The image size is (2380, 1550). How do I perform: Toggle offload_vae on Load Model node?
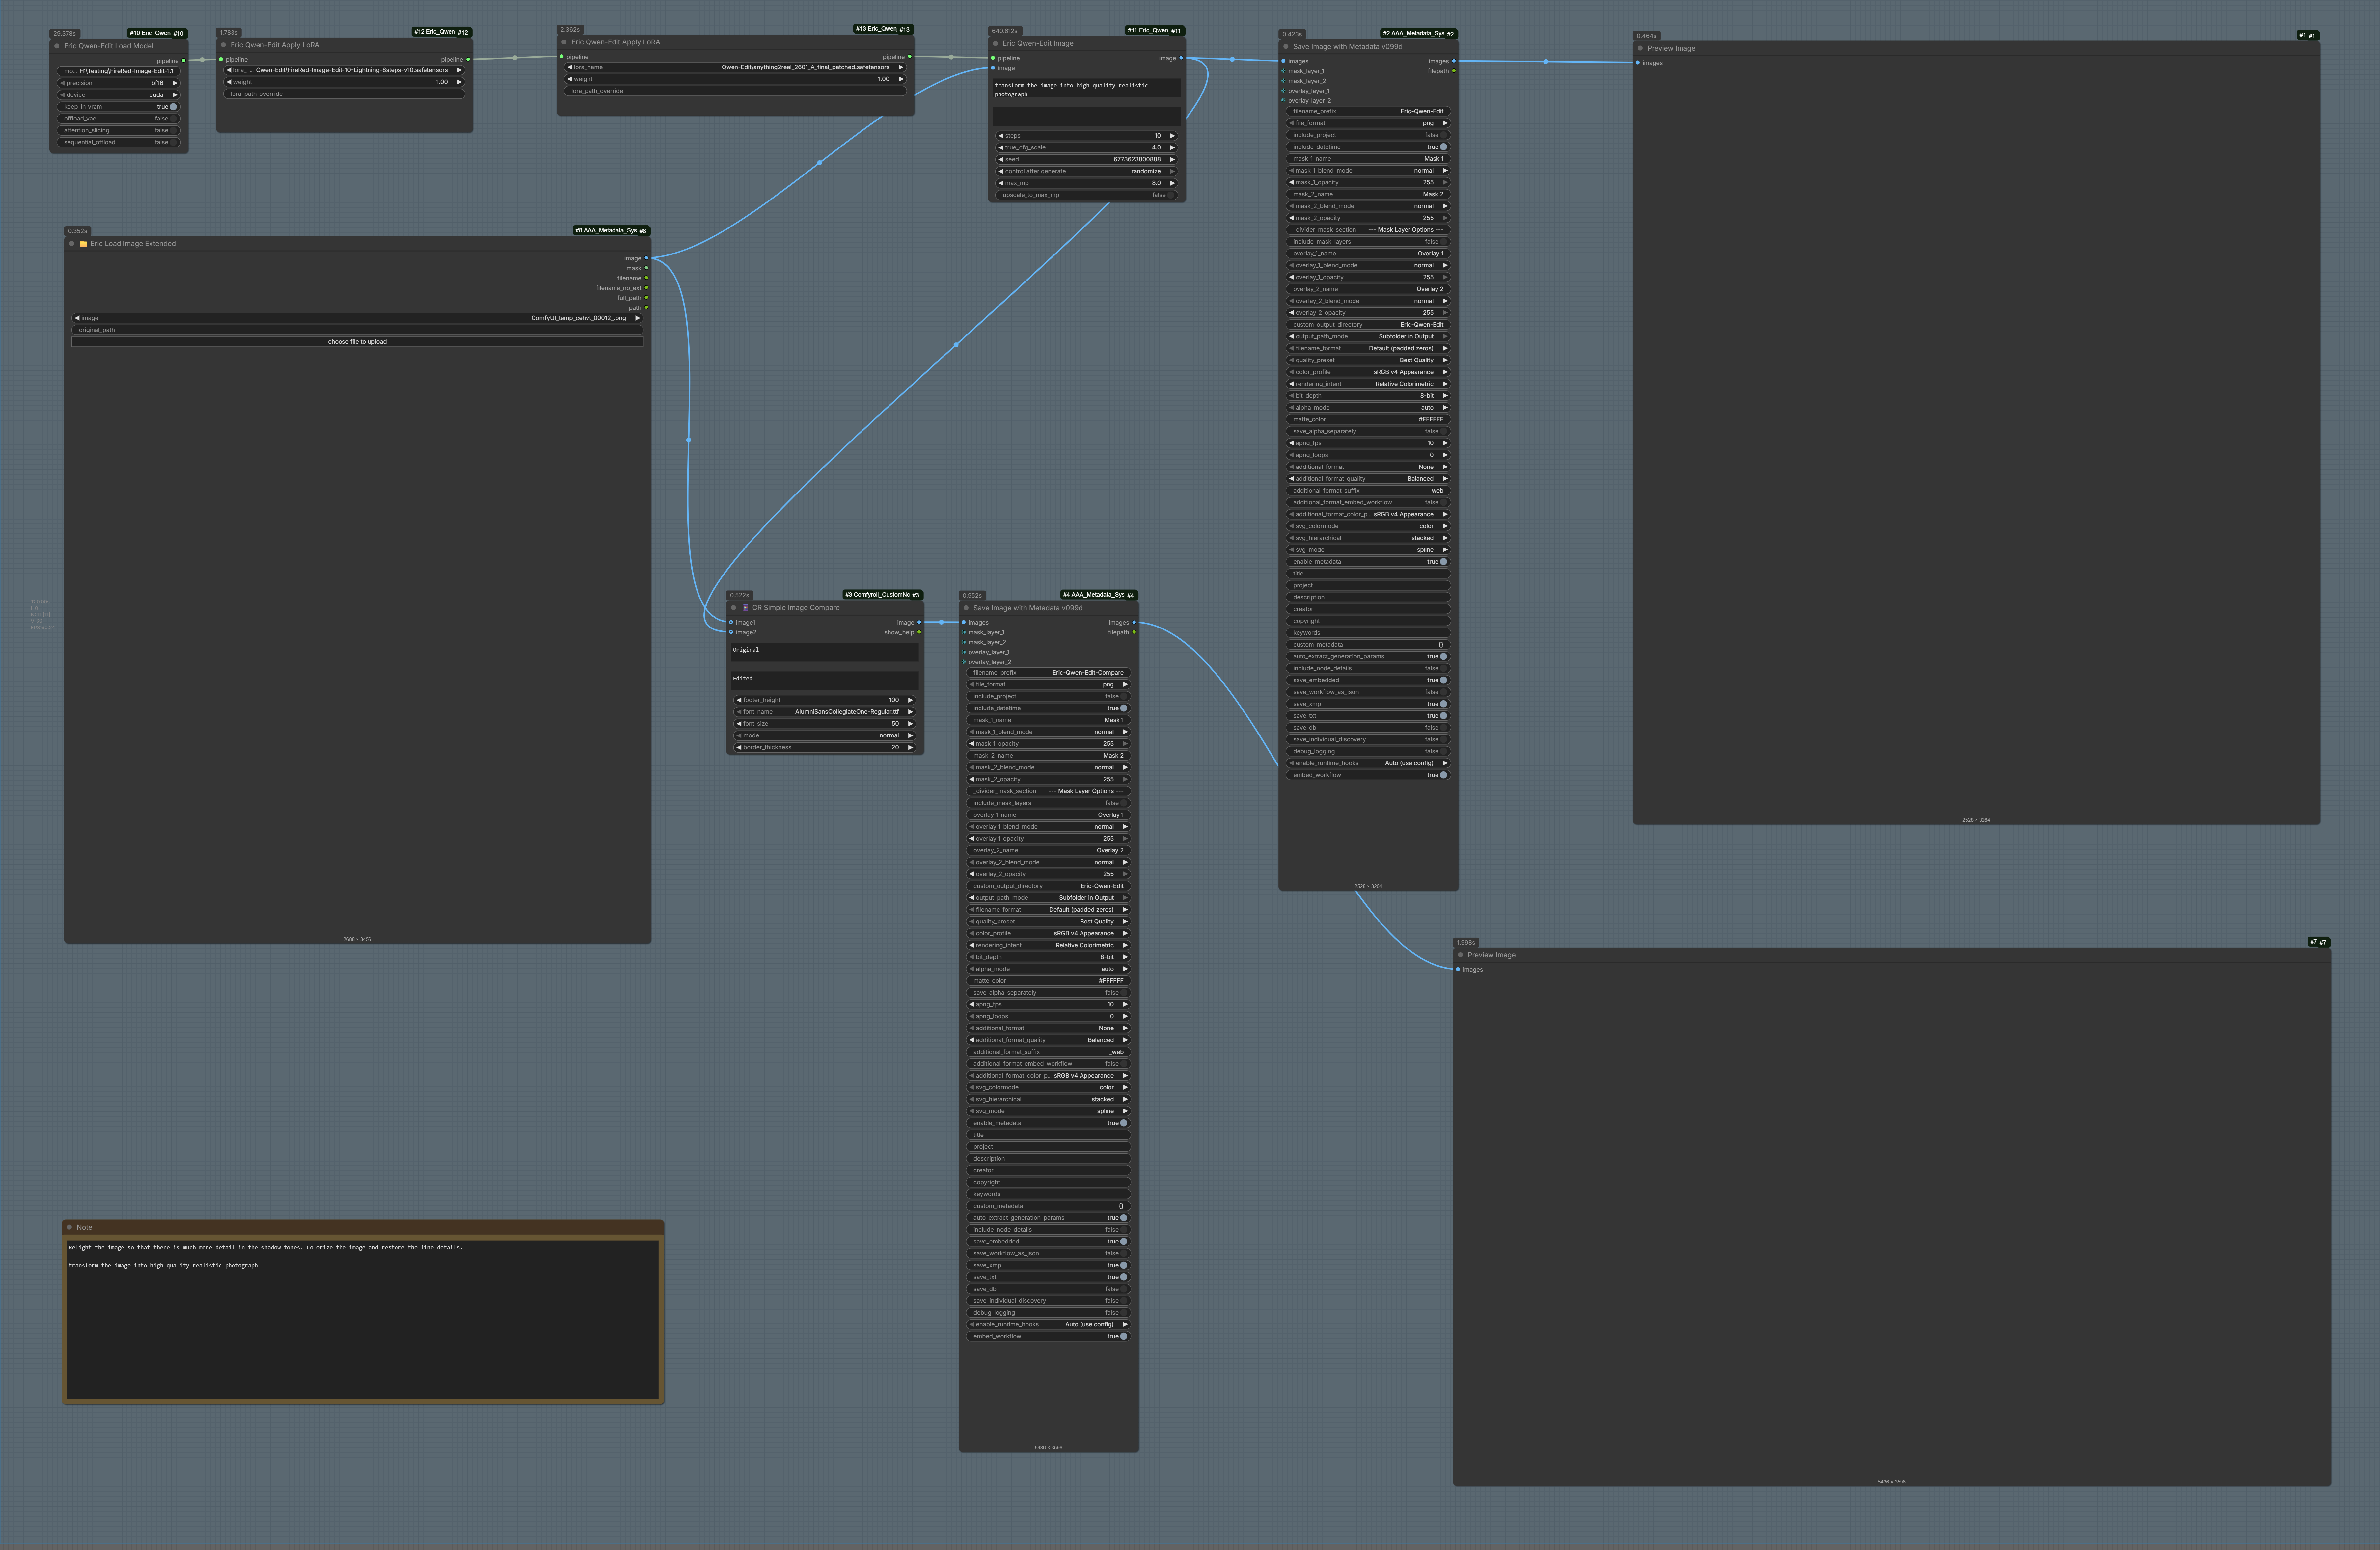pos(119,119)
